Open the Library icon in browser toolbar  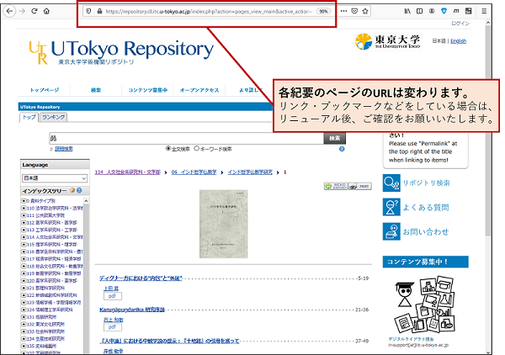pos(407,11)
